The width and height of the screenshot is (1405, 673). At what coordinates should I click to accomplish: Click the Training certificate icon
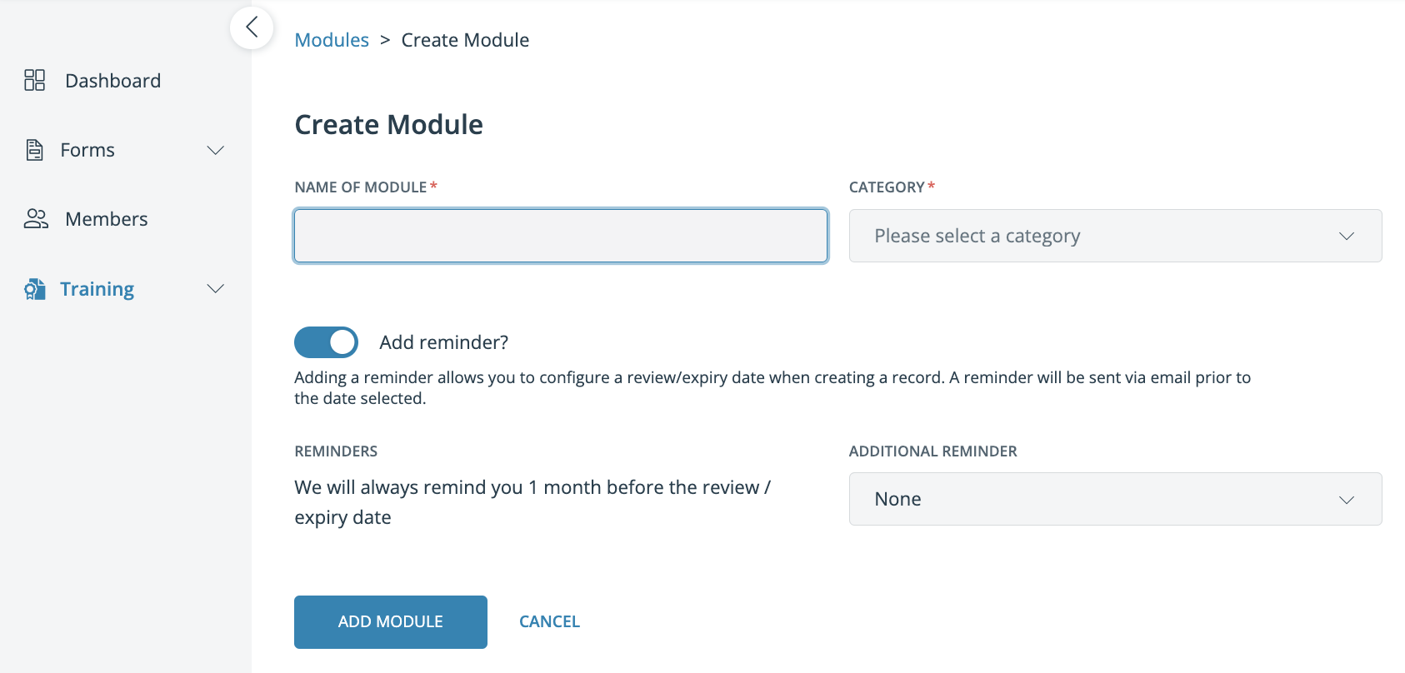[34, 289]
